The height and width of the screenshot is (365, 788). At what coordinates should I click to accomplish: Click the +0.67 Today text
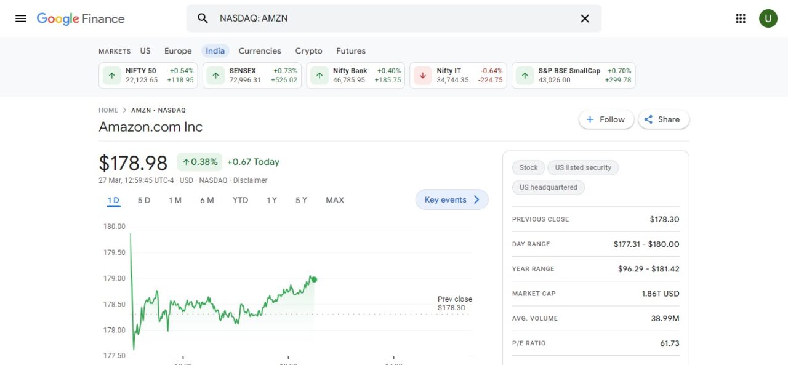253,162
